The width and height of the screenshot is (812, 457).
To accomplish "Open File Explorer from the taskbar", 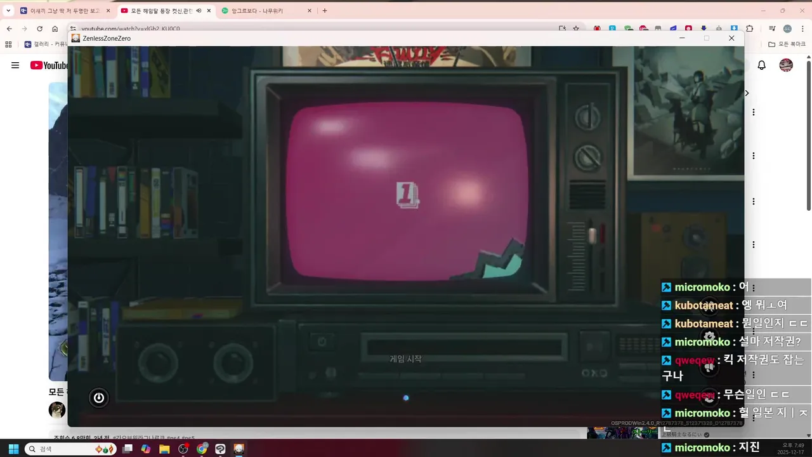I will pos(164,449).
